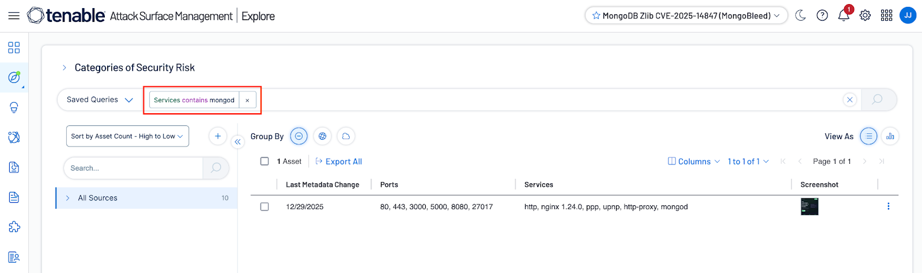
Task: Remove the Services contains mongod filter
Action: tap(247, 100)
